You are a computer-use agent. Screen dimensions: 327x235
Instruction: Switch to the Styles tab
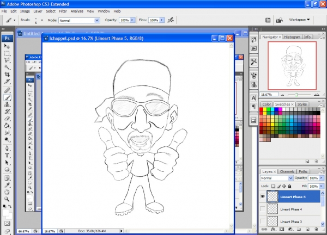(x=302, y=104)
